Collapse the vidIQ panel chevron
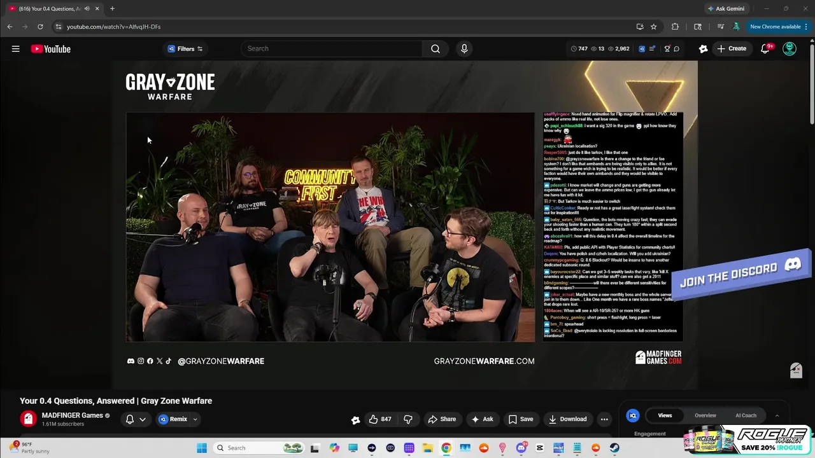 777,415
